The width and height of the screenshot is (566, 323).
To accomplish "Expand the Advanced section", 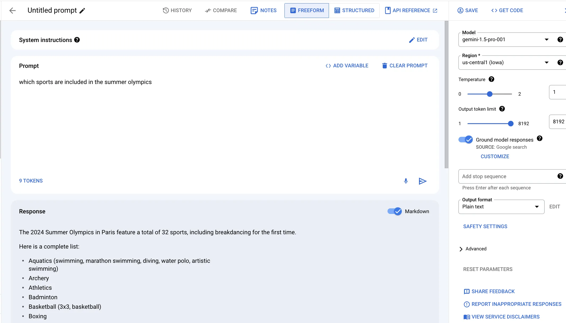I will pos(473,249).
